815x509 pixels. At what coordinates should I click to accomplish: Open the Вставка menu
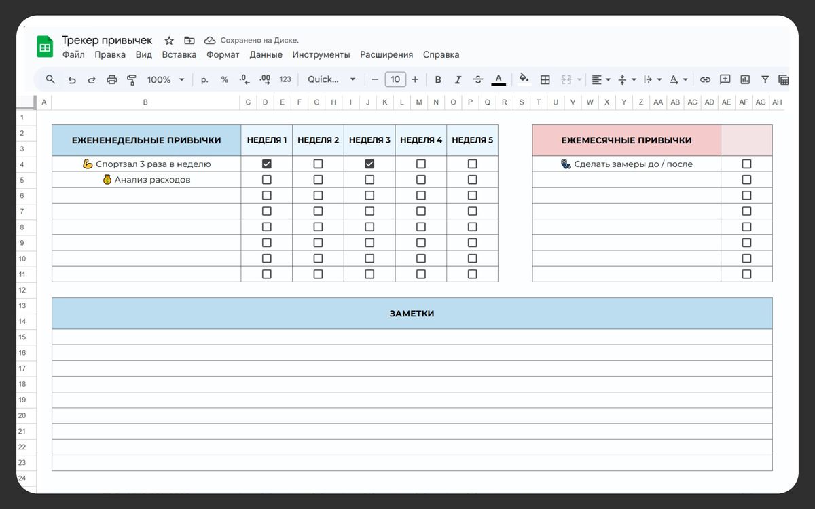(x=179, y=54)
